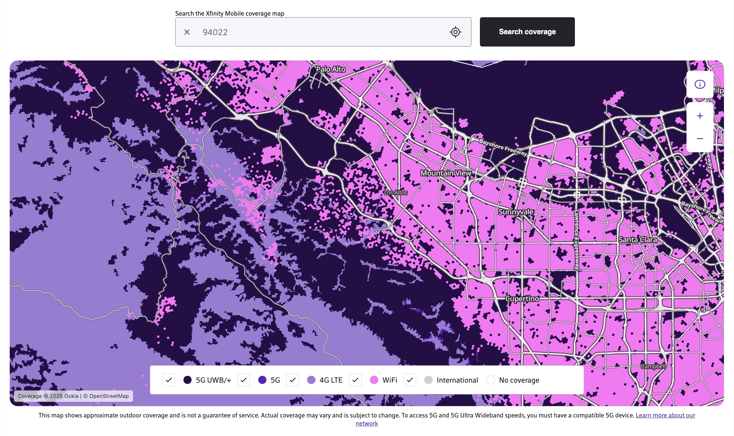Use current location target icon
This screenshot has height=436, width=734.
[x=455, y=32]
